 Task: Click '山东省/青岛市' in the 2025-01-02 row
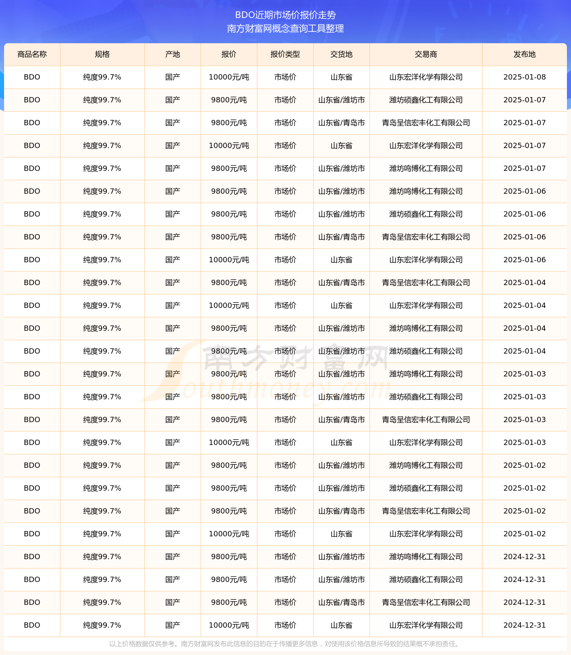(341, 511)
